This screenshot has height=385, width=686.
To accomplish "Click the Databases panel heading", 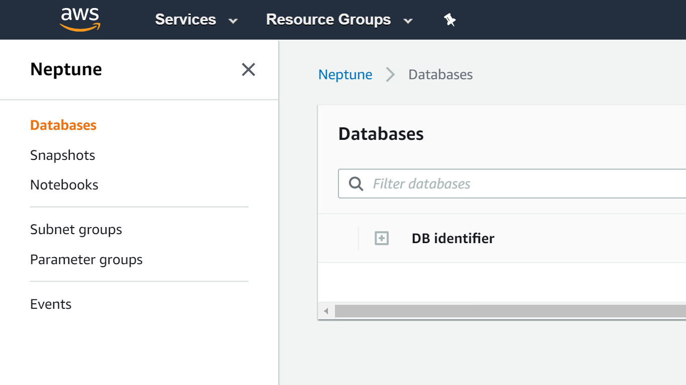I will coord(380,133).
